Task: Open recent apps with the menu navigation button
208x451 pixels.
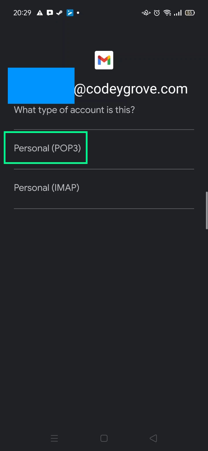Action: coord(54,438)
